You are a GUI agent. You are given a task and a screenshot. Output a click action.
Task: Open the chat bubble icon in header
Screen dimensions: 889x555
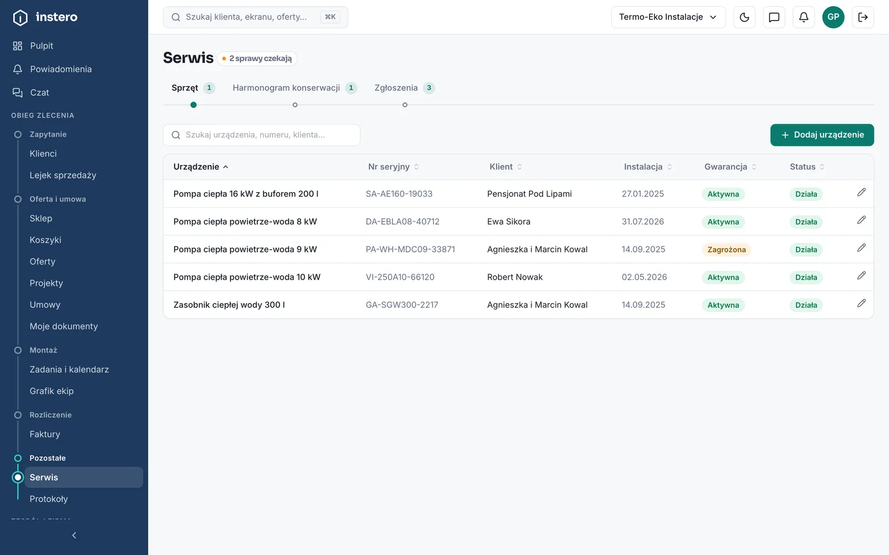click(774, 17)
